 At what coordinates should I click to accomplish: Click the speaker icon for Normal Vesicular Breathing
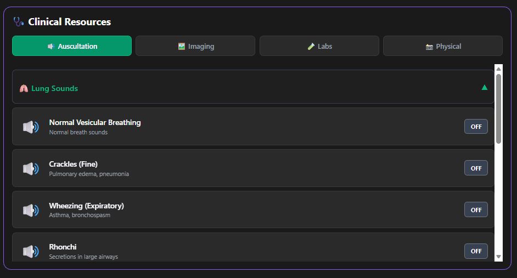(x=31, y=127)
